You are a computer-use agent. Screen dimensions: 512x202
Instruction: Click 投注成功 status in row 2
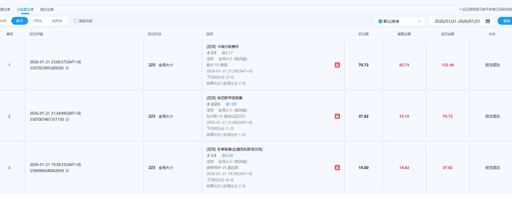coord(492,116)
